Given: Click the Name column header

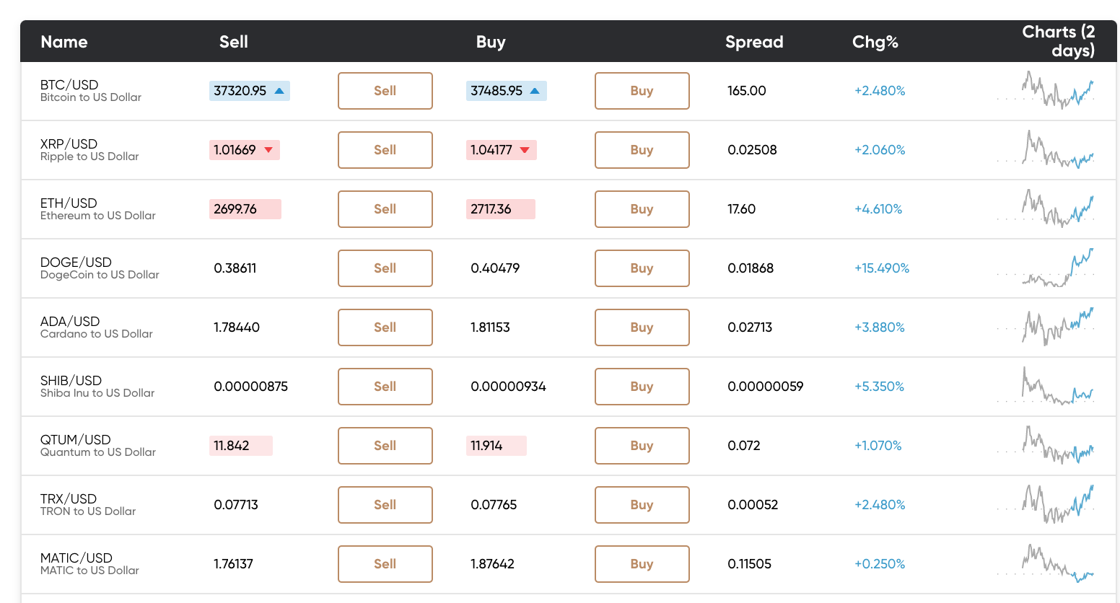Looking at the screenshot, I should click(x=64, y=42).
